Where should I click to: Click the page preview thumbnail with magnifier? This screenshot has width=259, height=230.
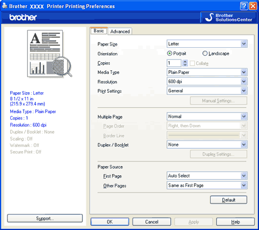49,54
